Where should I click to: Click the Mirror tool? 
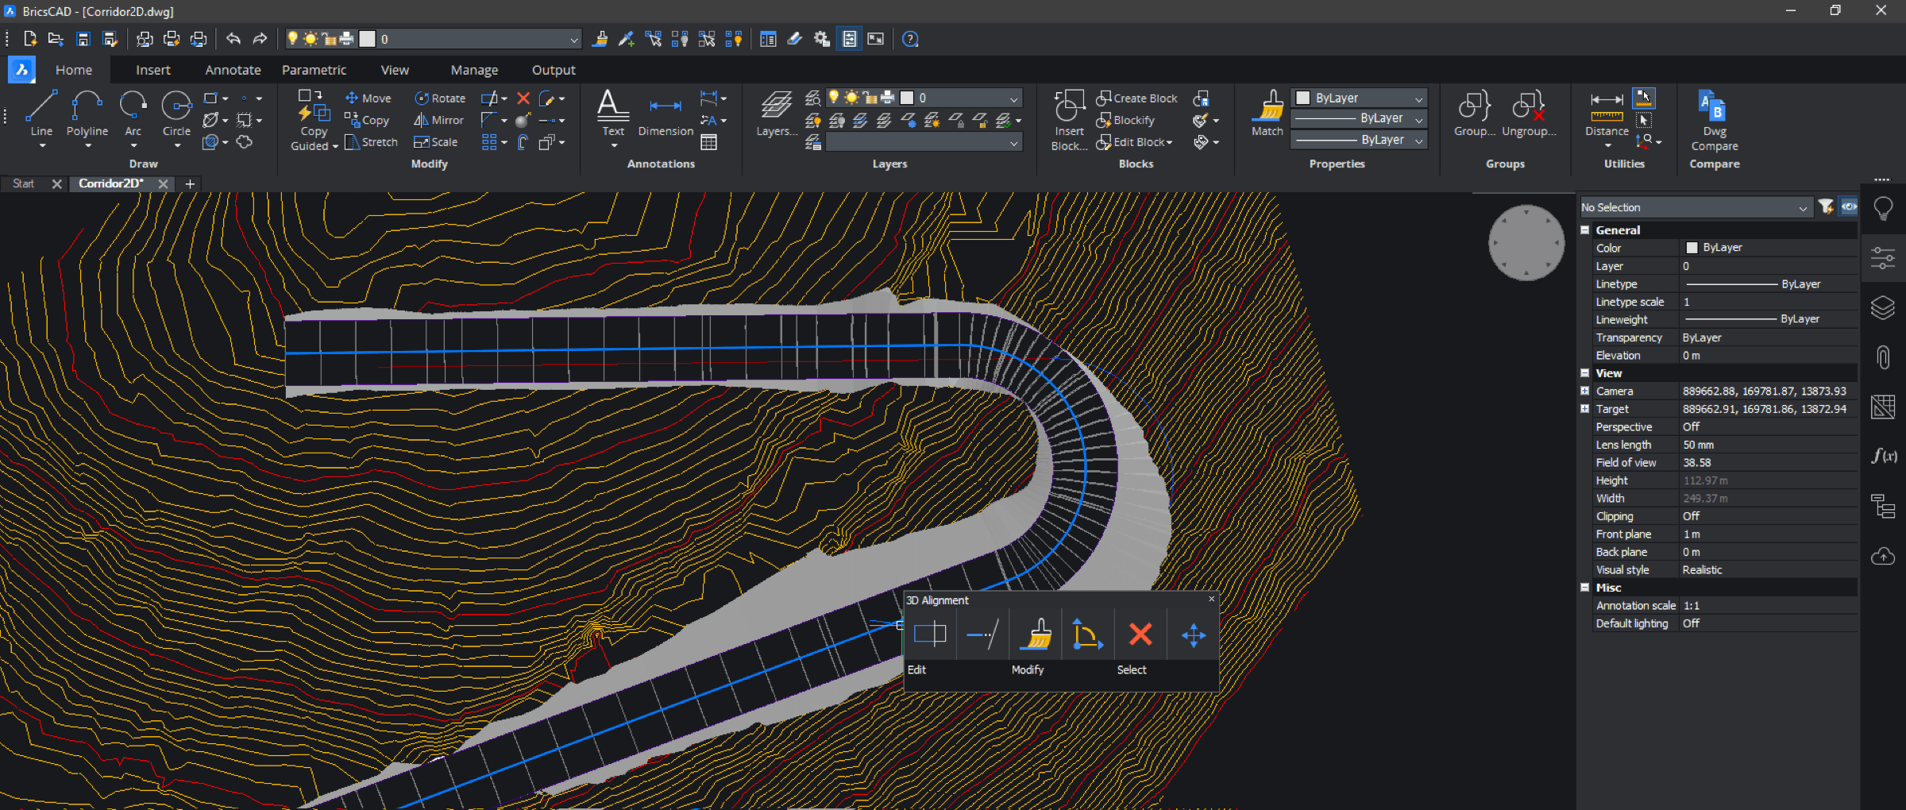tap(438, 120)
